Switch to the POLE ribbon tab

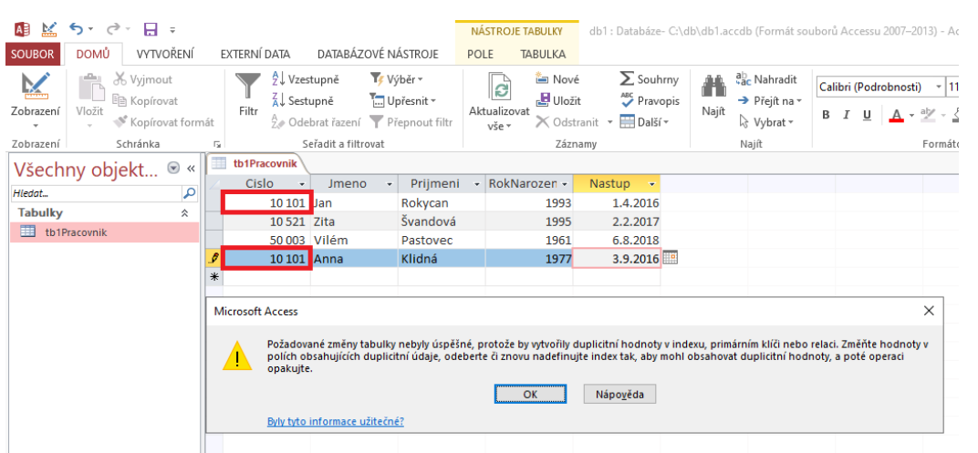[480, 54]
